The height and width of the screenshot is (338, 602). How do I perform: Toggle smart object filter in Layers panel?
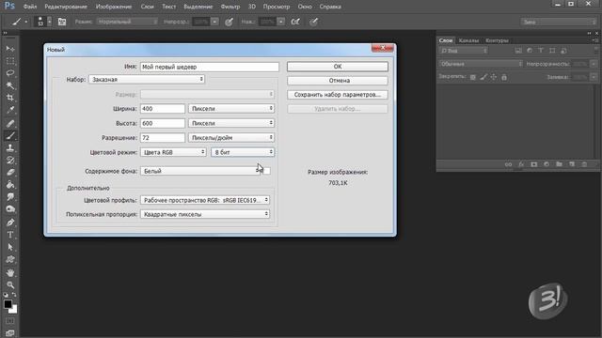pos(563,51)
